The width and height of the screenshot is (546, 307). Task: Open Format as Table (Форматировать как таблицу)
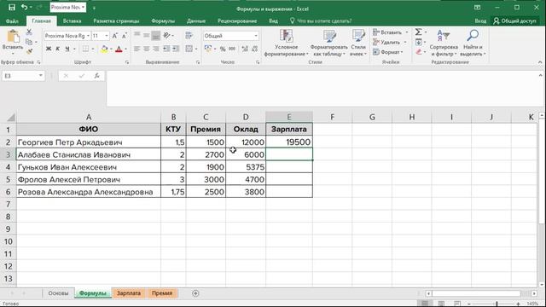pyautogui.click(x=328, y=43)
